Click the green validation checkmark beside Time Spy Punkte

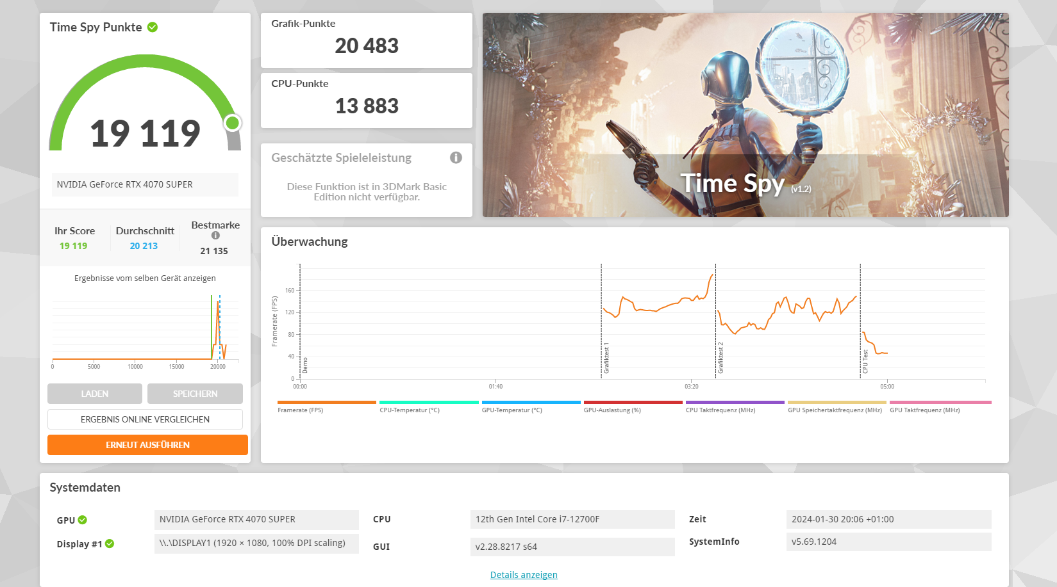pyautogui.click(x=153, y=27)
